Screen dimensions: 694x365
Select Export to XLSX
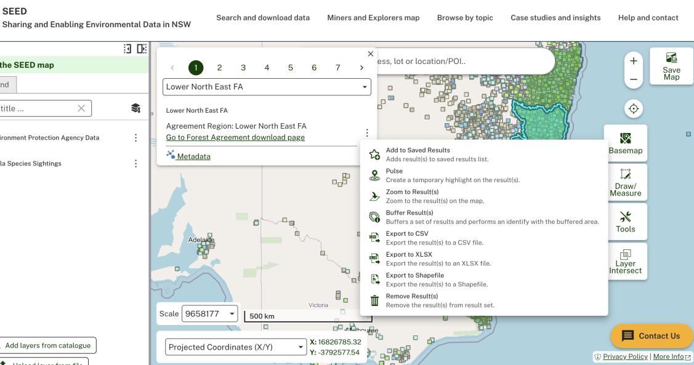[x=484, y=259]
